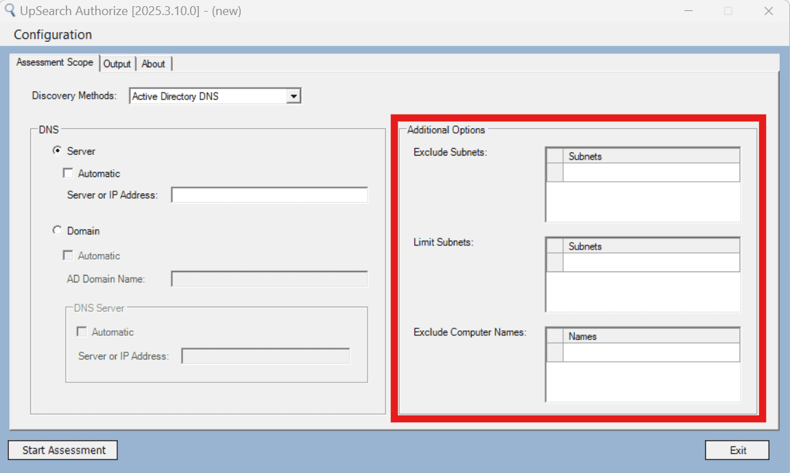Viewport: 790px width, 473px height.
Task: Click the AD Domain Name field
Action: pyautogui.click(x=270, y=278)
